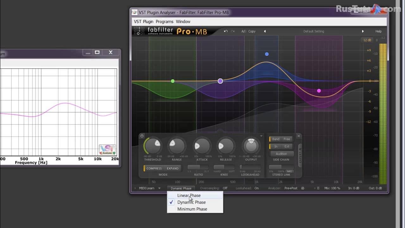
Task: Click the Redo arrow in Pro-MB
Action: tap(233, 31)
